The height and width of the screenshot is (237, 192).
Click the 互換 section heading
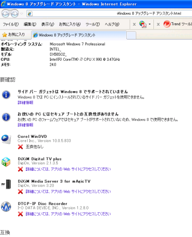pyautogui.click(x=5, y=233)
